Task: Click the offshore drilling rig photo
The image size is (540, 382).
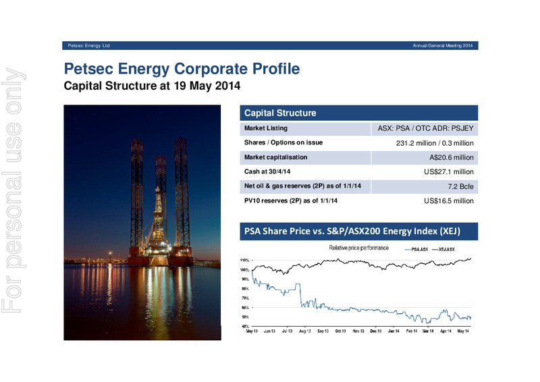Action: 142,223
